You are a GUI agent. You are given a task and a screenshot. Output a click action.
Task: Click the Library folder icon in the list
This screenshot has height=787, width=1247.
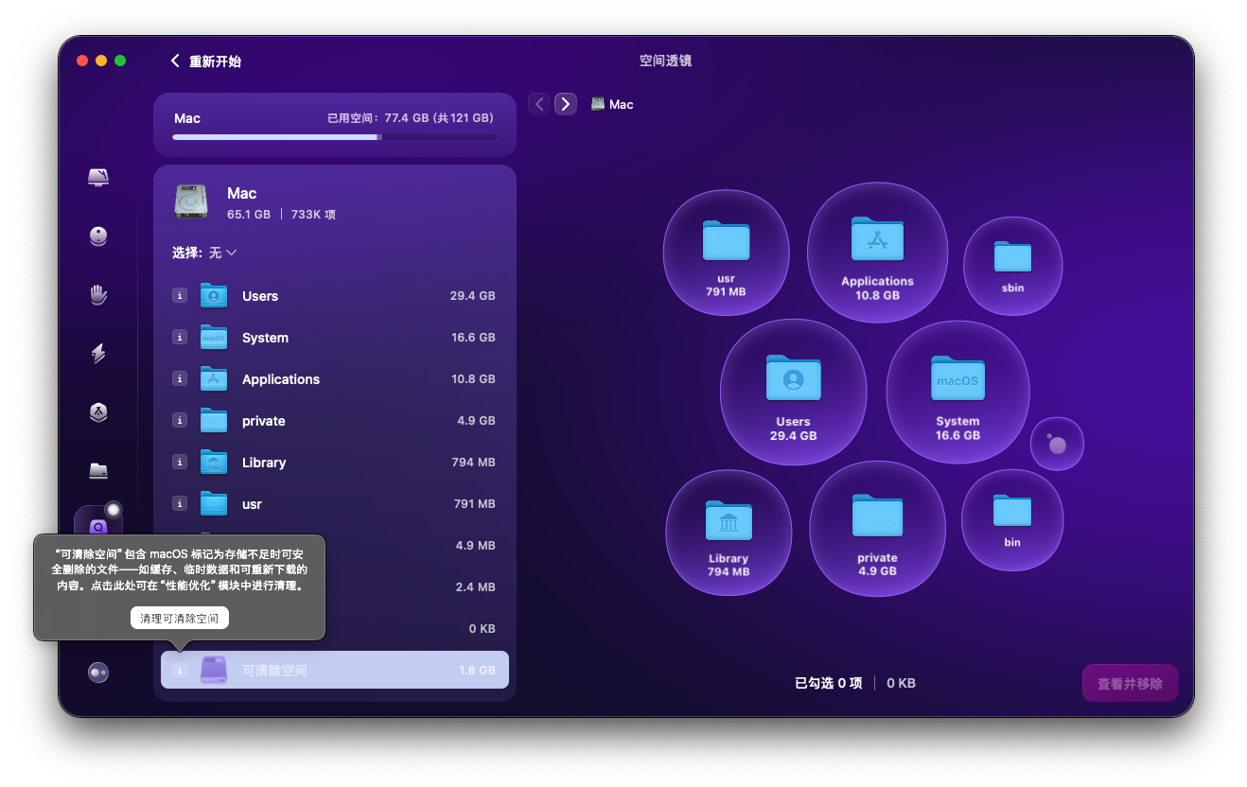(x=214, y=462)
